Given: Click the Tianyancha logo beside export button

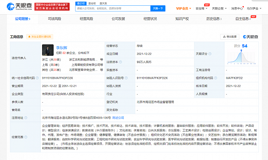Looking at the screenshot, I should [x=250, y=37].
